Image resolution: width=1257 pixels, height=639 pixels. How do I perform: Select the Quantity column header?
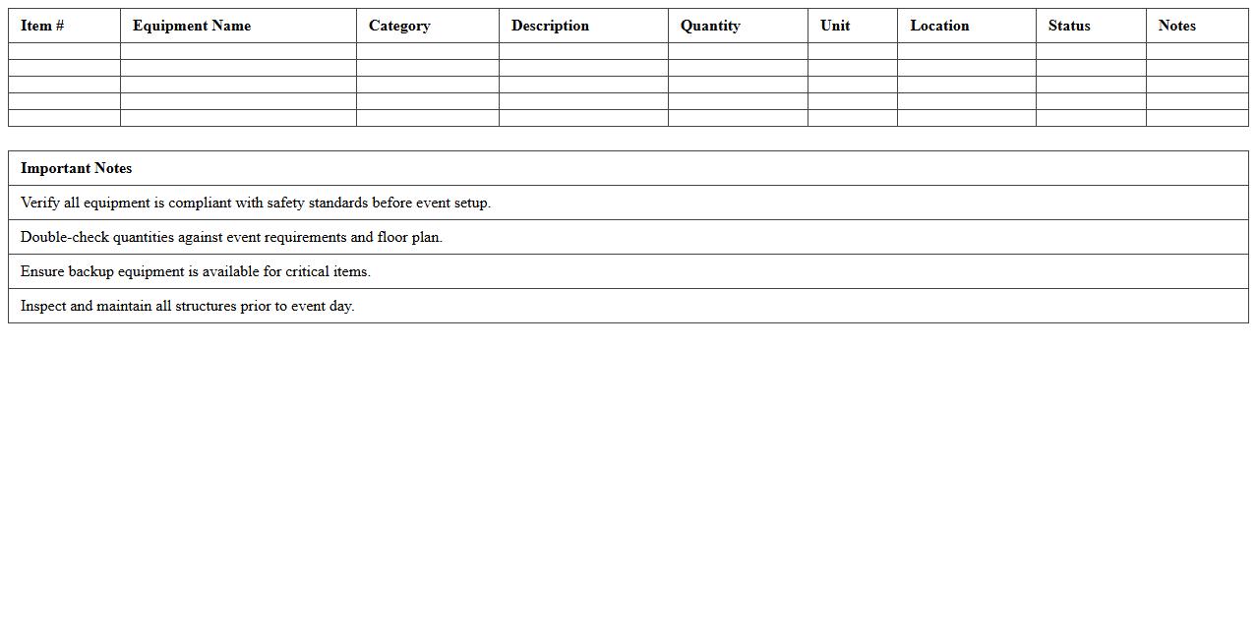tap(711, 26)
